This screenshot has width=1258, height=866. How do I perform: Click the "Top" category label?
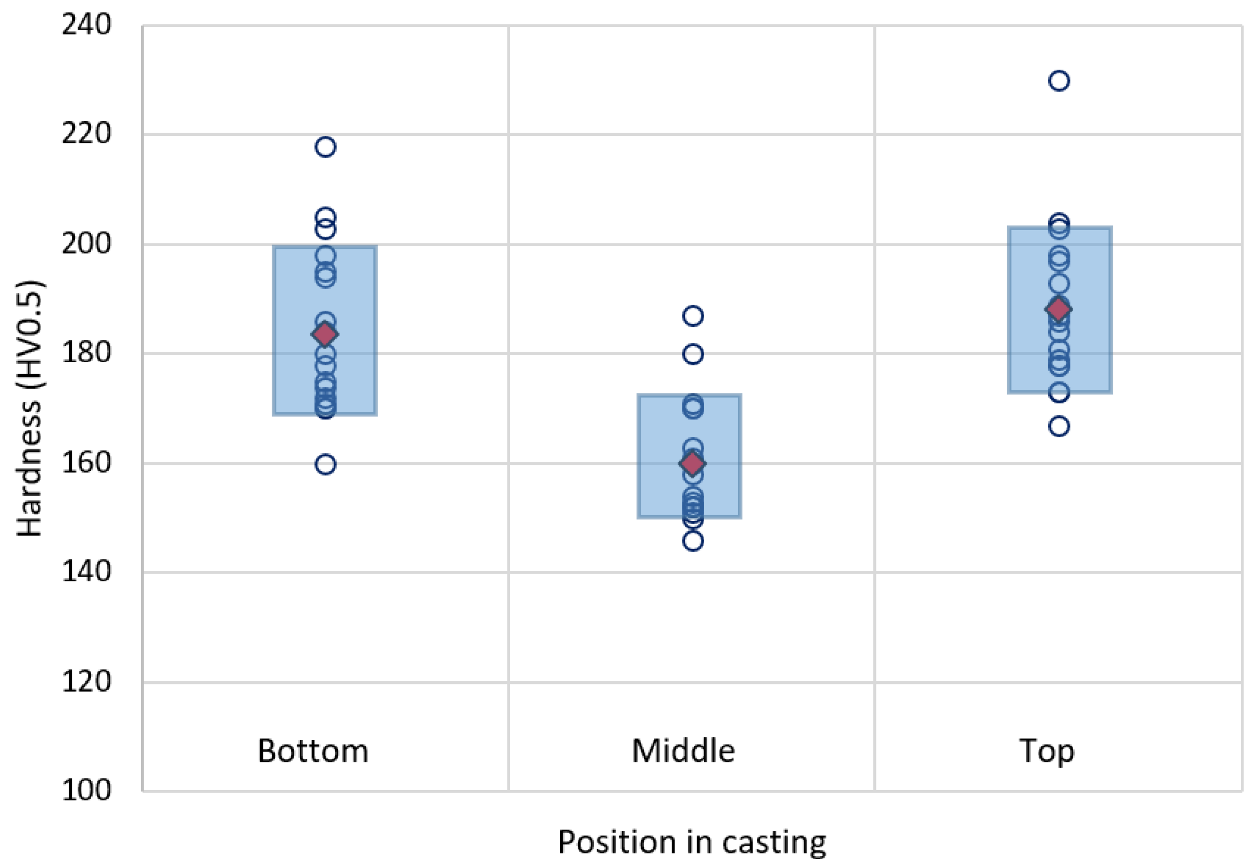point(1047,752)
